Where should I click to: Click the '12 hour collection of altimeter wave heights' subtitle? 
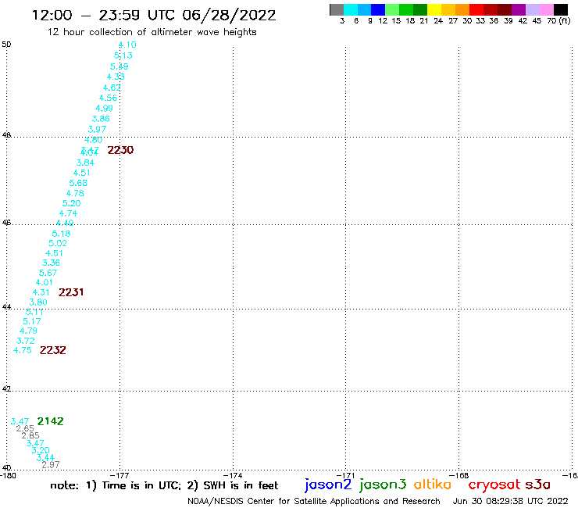[152, 32]
